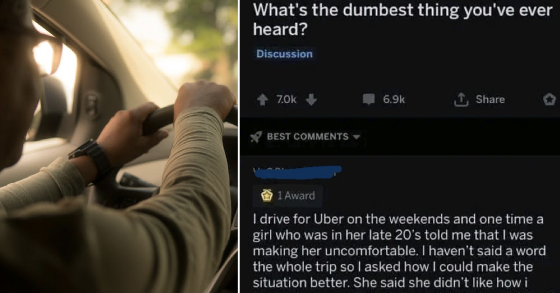This screenshot has height=293, width=560.
Task: Upvote the post with the up arrow
Action: coord(263,100)
